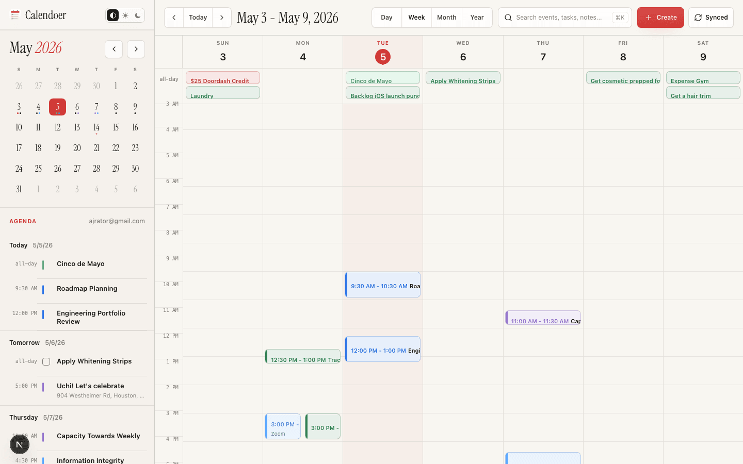Open Engineering Portfolio Review agenda item
Screen dimensions: 743x464
[x=91, y=318]
